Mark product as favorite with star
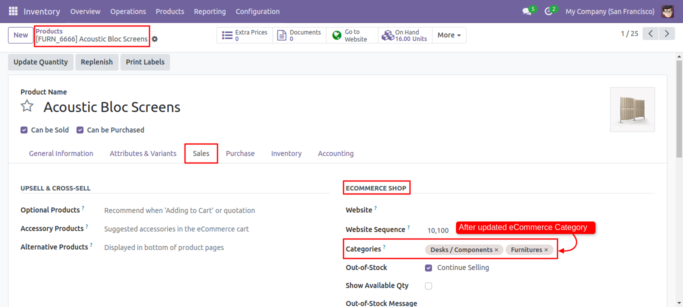683x307 pixels. click(27, 106)
